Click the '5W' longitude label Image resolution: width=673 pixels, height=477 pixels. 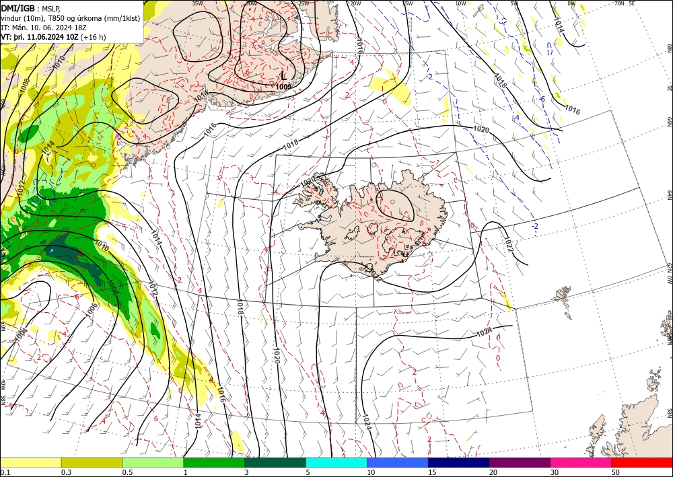click(514, 3)
